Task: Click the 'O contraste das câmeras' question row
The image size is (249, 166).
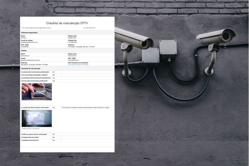Action: (x=35, y=107)
